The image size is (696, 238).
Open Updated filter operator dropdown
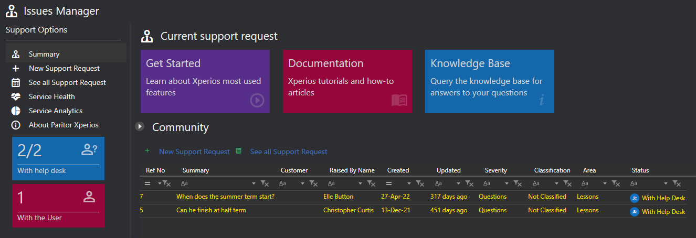pyautogui.click(x=458, y=183)
